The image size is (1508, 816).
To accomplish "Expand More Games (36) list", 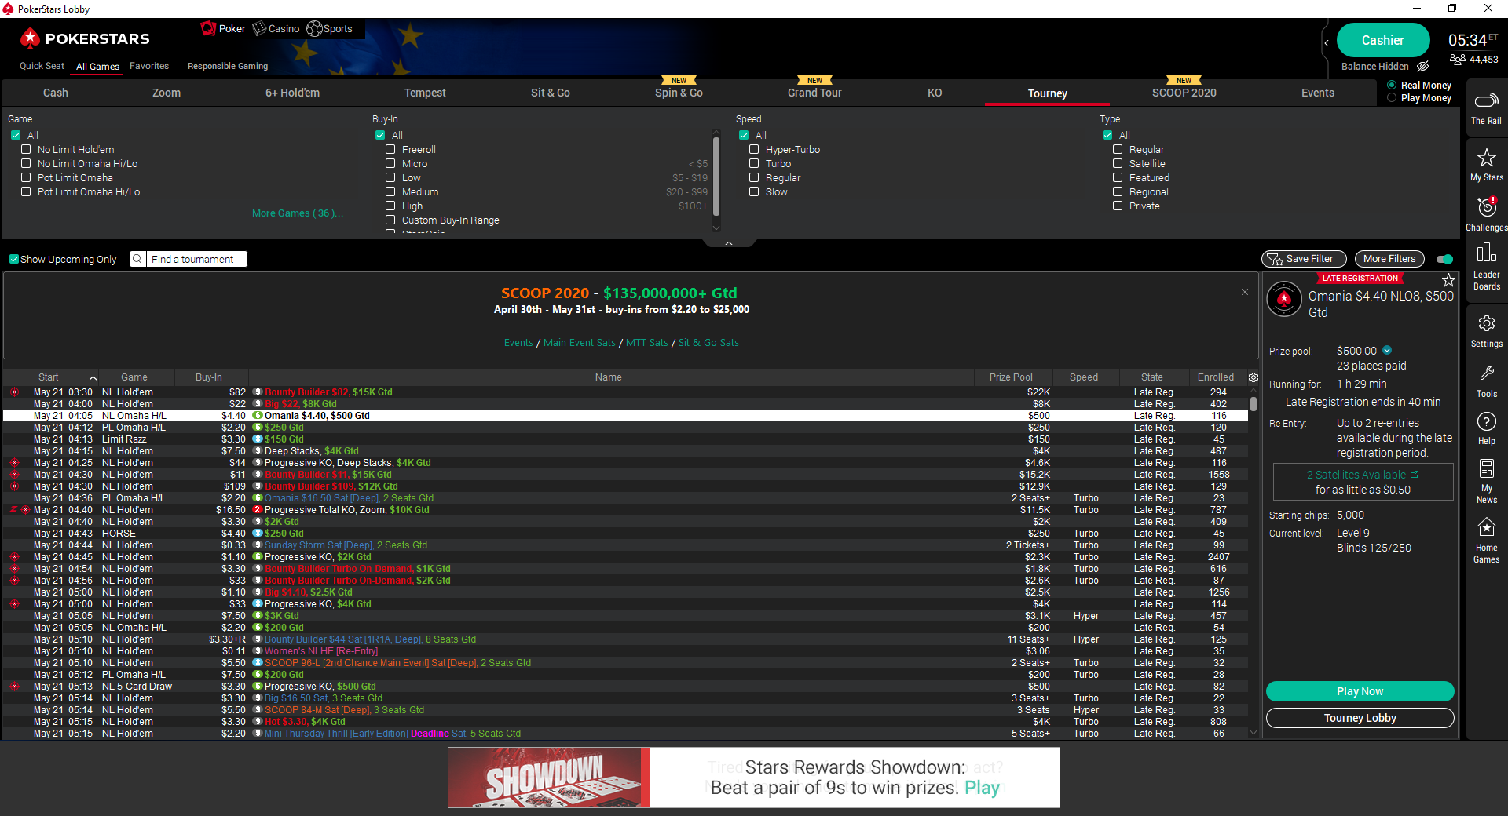I will (297, 213).
